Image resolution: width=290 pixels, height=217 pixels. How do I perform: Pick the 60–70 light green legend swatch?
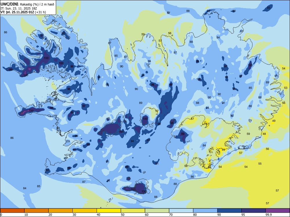[x=157, y=211]
